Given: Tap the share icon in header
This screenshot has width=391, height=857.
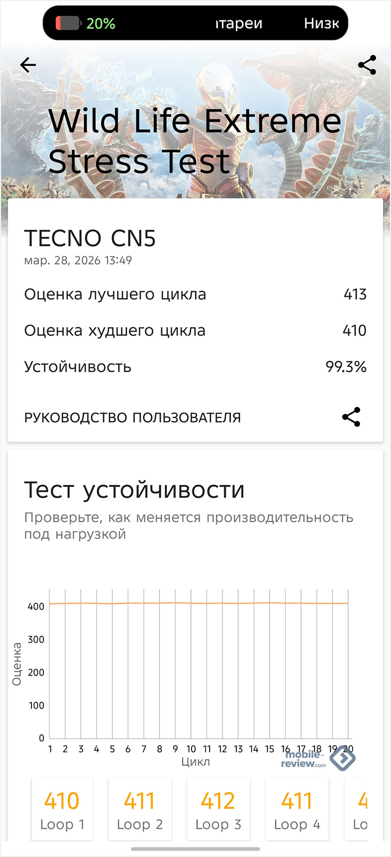Looking at the screenshot, I should pos(367,65).
